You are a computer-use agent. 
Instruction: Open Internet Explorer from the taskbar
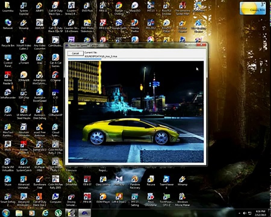(x=45, y=213)
